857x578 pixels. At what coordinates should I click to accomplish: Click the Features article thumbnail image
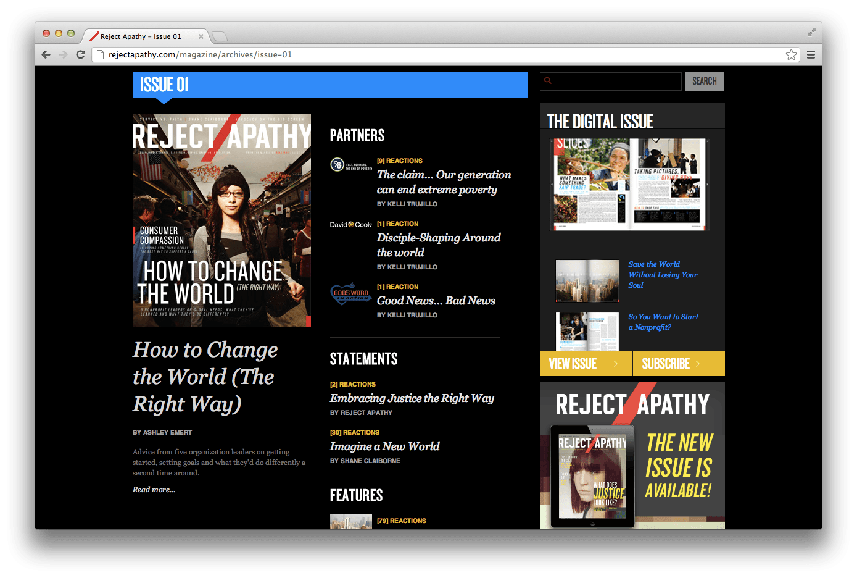tap(351, 522)
